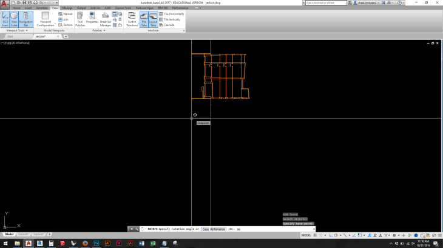Click the Layout Tabs icon
Viewport: 443px width, 248px height.
pyautogui.click(x=154, y=19)
